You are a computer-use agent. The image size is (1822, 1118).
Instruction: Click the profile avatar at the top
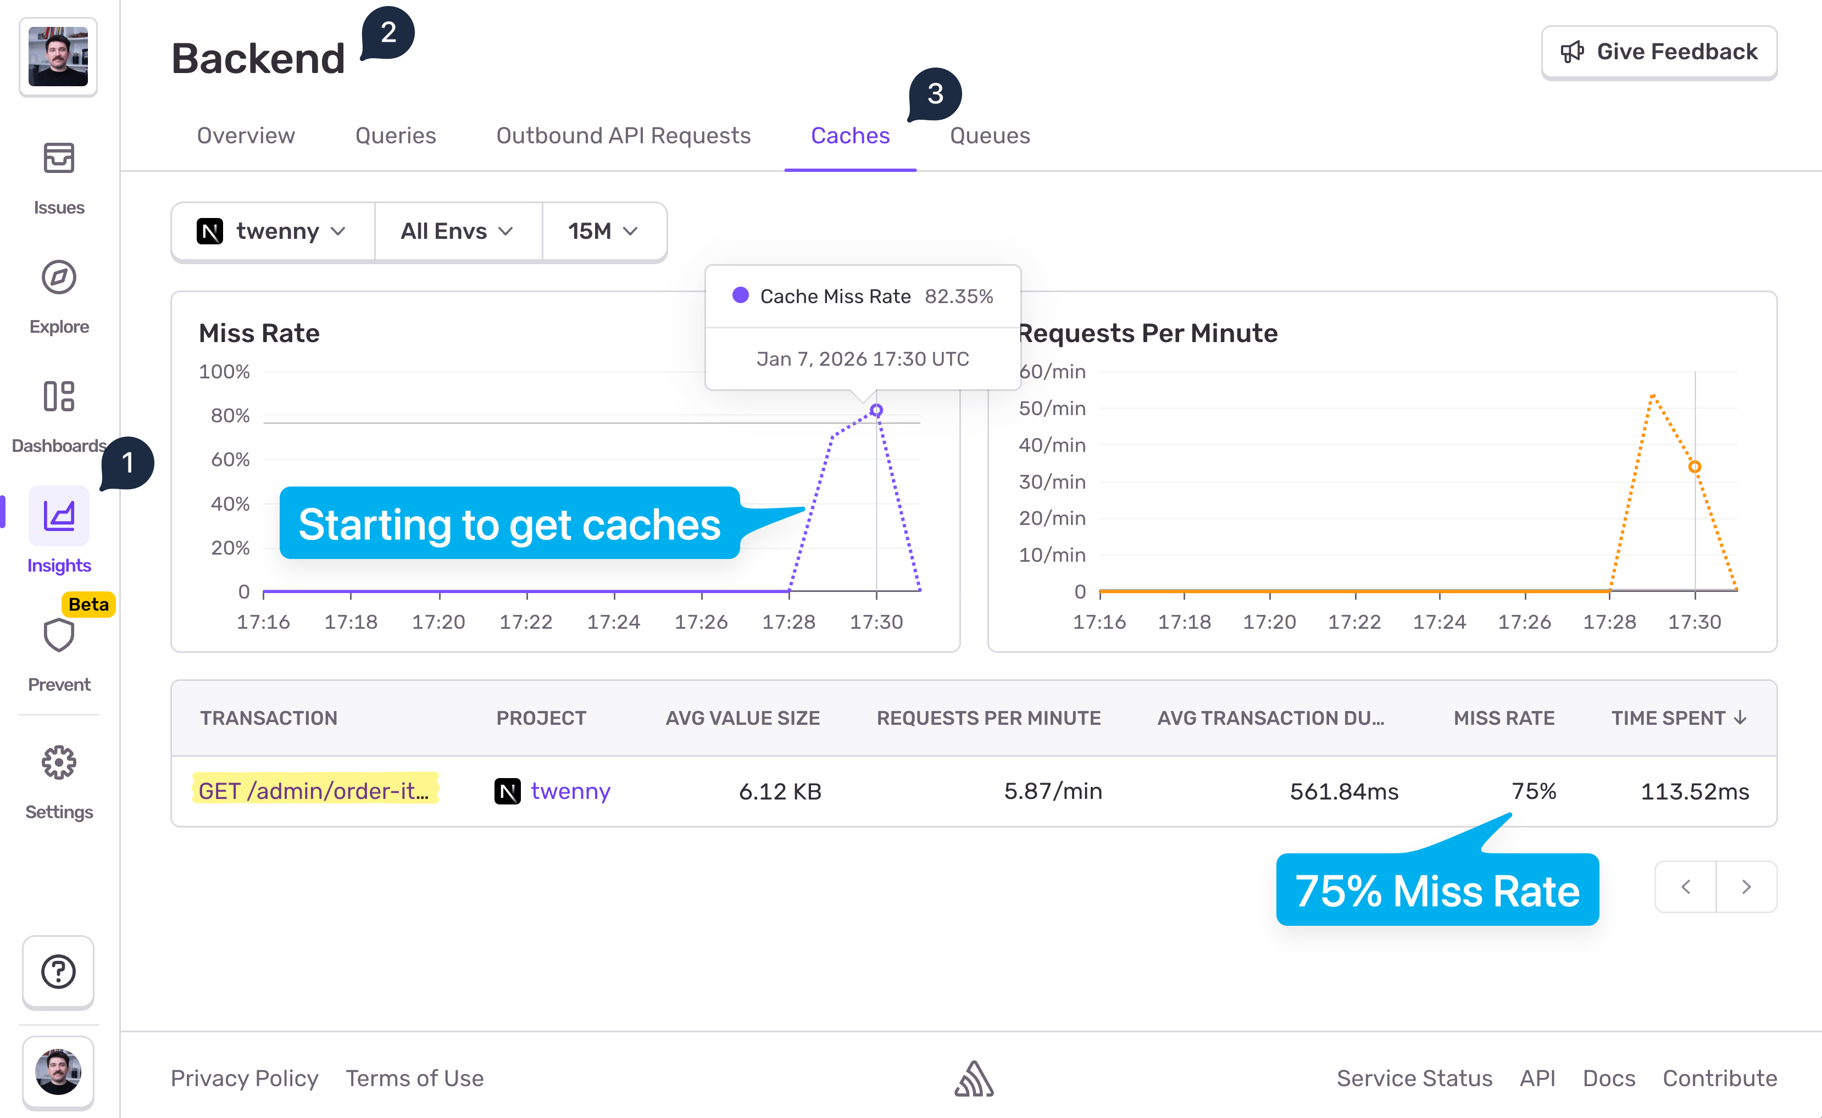click(x=58, y=57)
